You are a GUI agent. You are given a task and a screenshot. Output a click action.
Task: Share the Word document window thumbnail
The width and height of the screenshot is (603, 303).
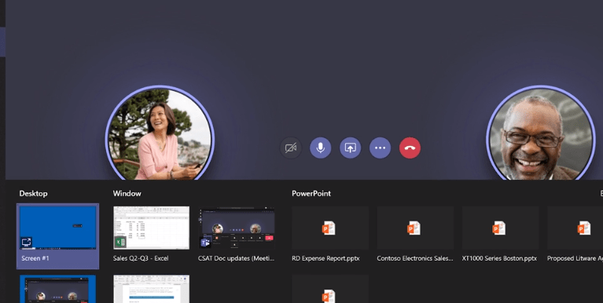(151, 289)
